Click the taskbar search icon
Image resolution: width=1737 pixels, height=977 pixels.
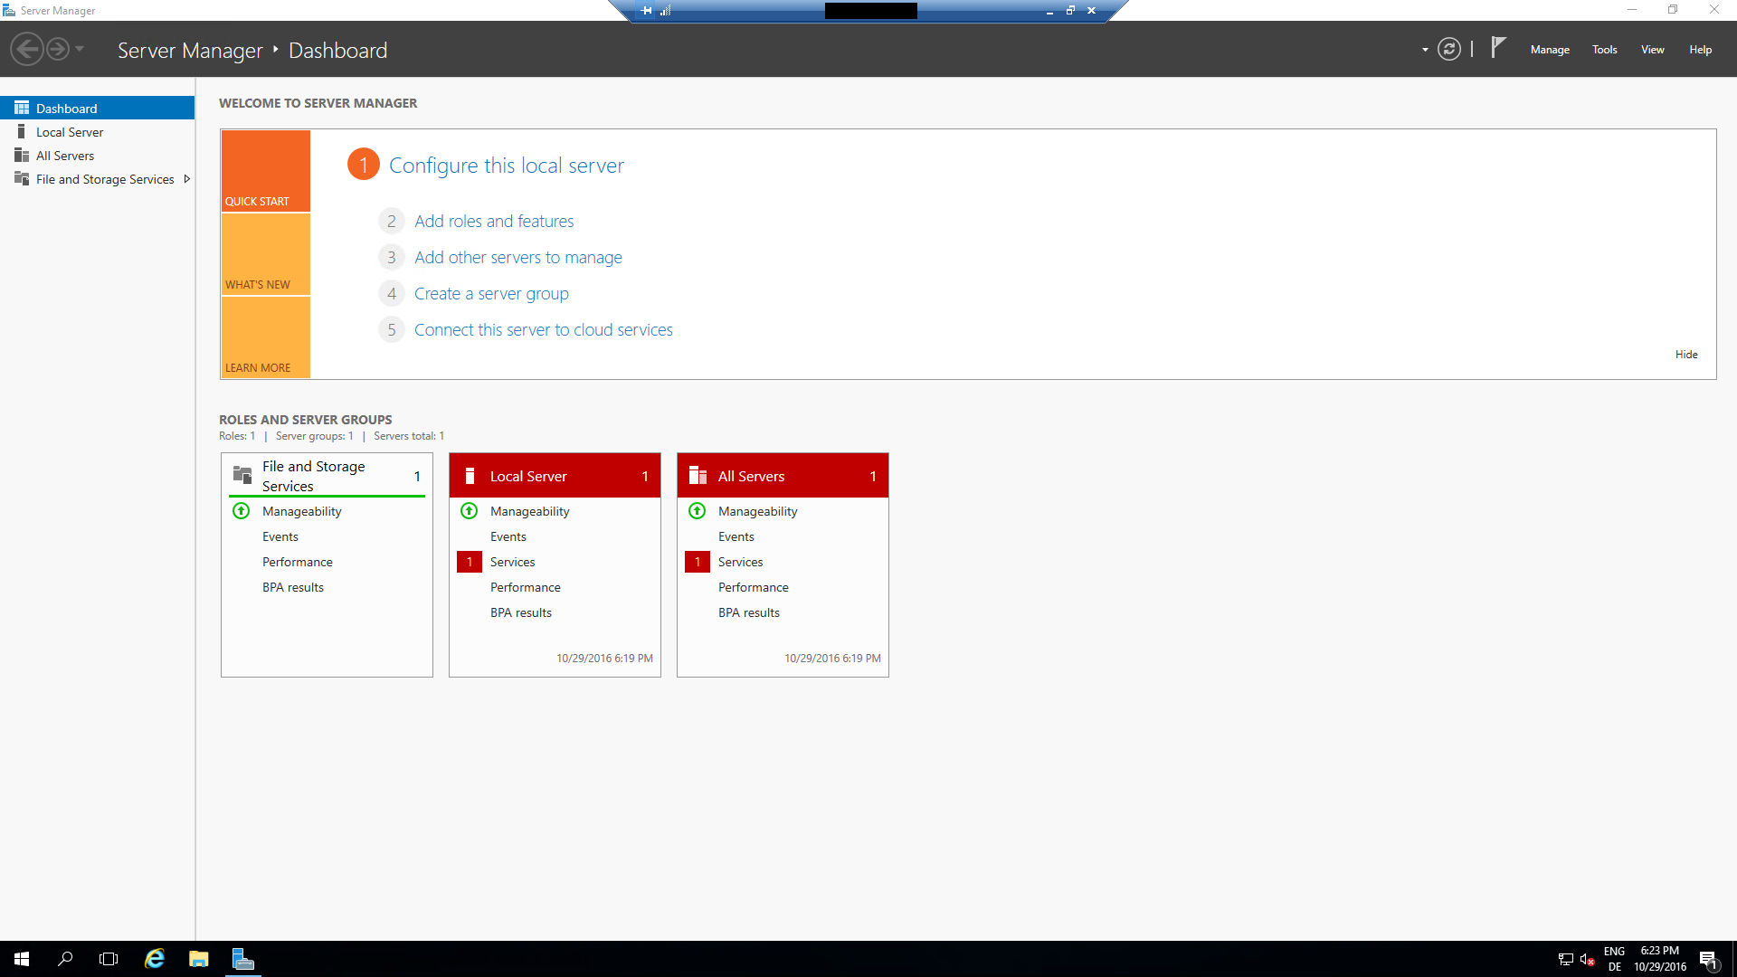[x=65, y=959]
